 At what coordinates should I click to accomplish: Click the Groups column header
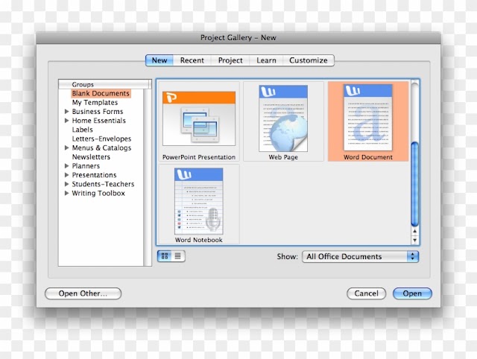pyautogui.click(x=104, y=84)
